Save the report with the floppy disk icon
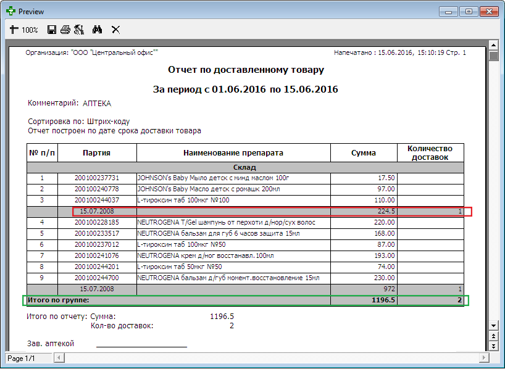 52,30
